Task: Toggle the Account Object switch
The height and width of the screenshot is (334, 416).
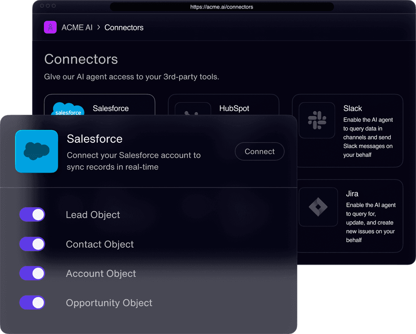Action: coord(32,273)
